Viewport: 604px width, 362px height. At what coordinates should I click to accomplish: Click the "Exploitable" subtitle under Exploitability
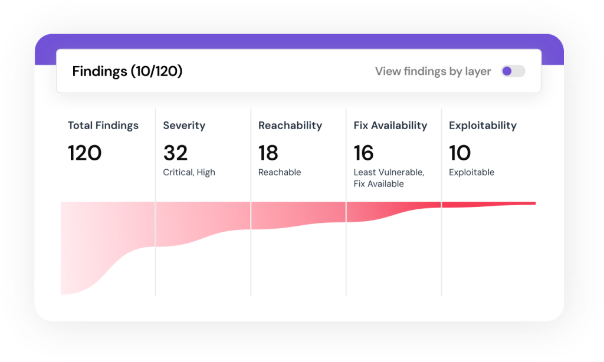472,173
